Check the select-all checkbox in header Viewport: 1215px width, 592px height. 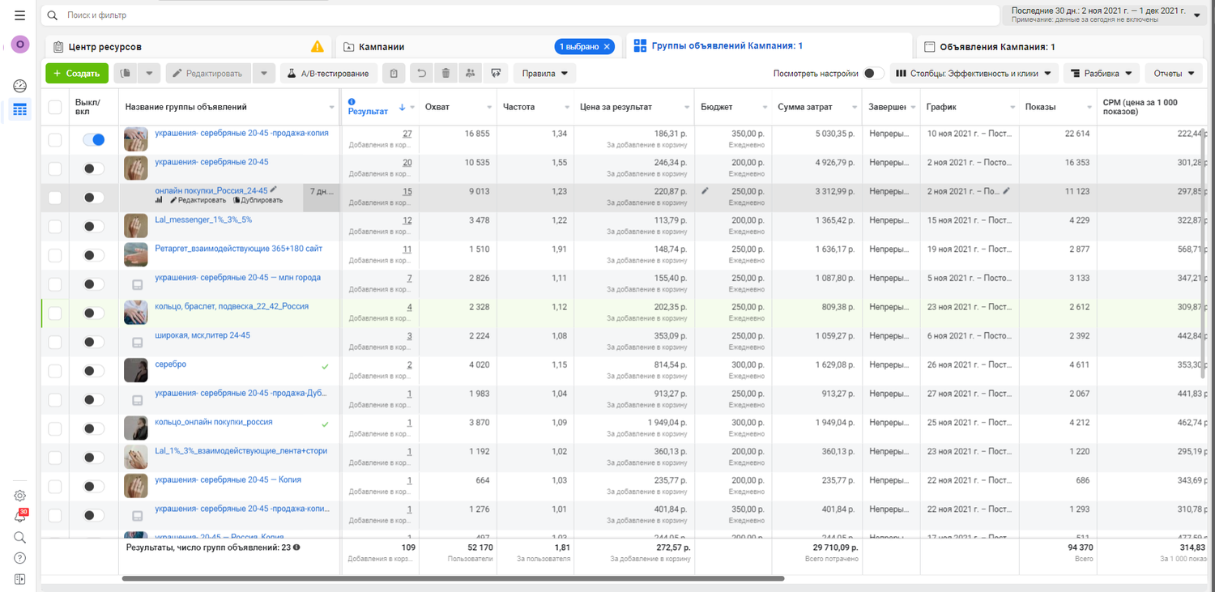click(x=54, y=107)
